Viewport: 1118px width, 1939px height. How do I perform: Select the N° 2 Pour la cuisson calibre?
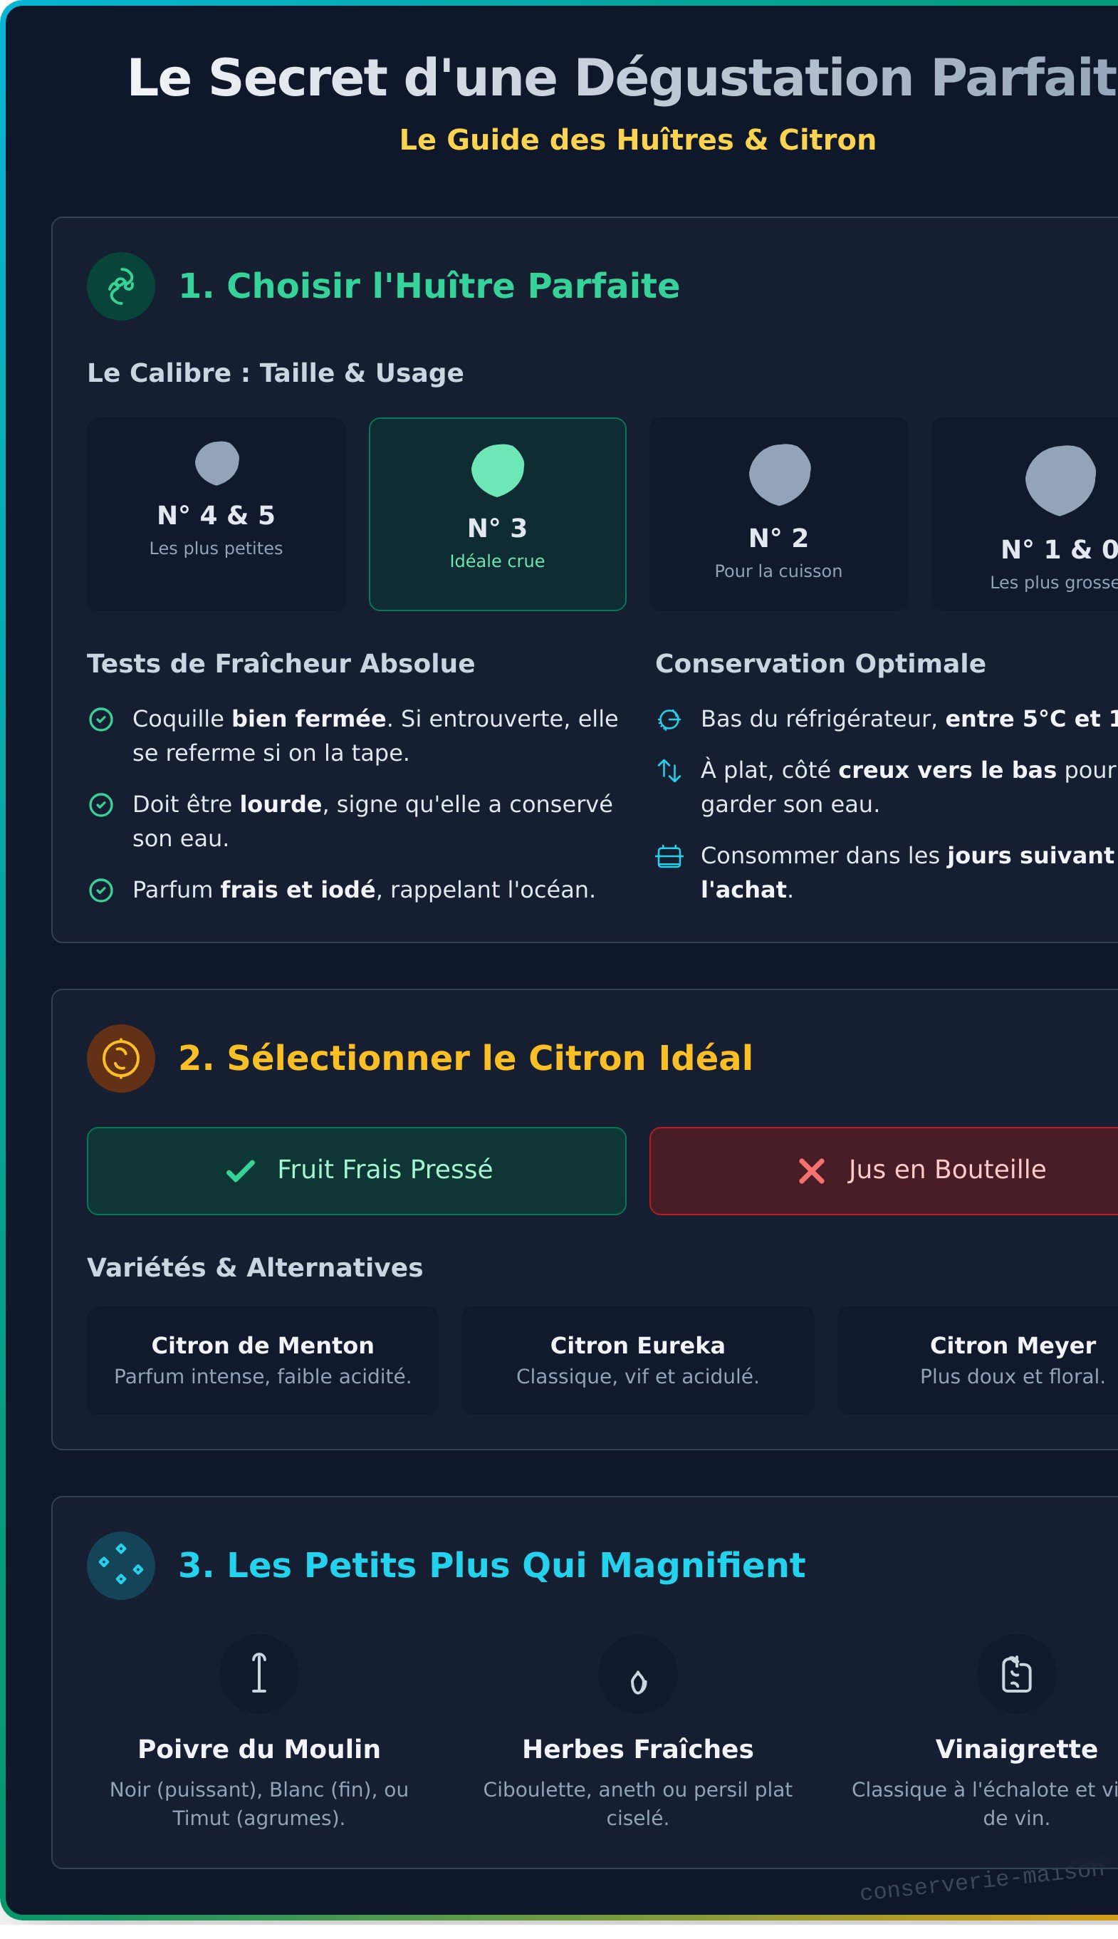coord(778,512)
